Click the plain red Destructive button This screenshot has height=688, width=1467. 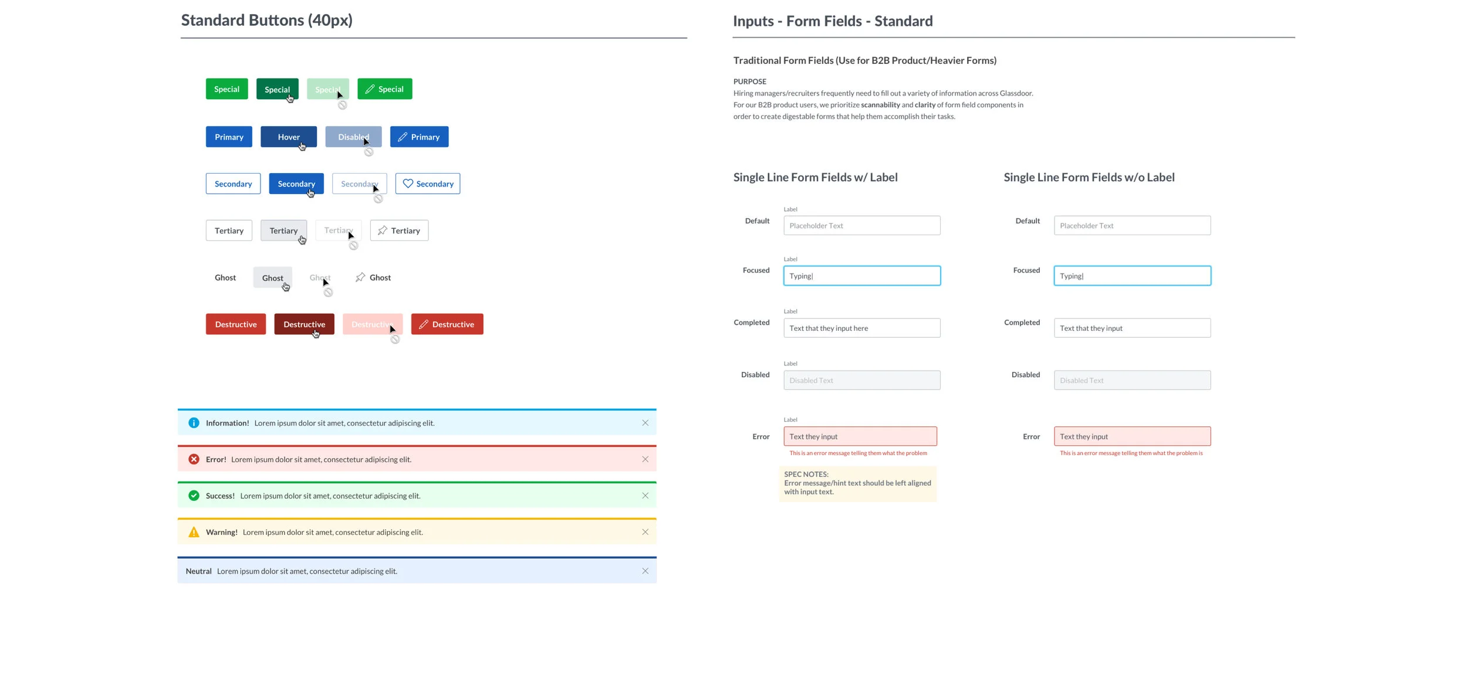click(235, 324)
